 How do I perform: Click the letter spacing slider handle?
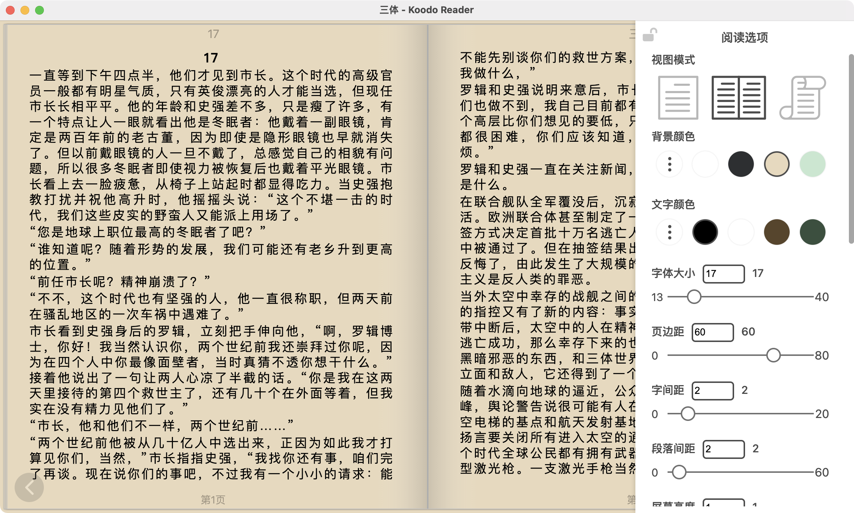click(688, 414)
